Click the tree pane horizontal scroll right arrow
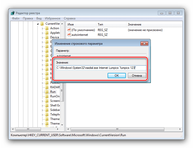193x148 pixels. (58, 129)
